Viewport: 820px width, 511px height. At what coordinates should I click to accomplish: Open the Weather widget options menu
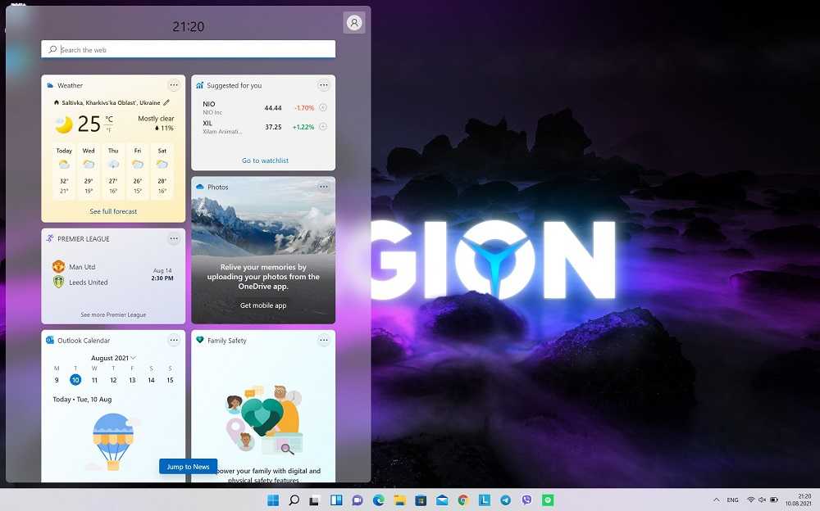coord(174,85)
